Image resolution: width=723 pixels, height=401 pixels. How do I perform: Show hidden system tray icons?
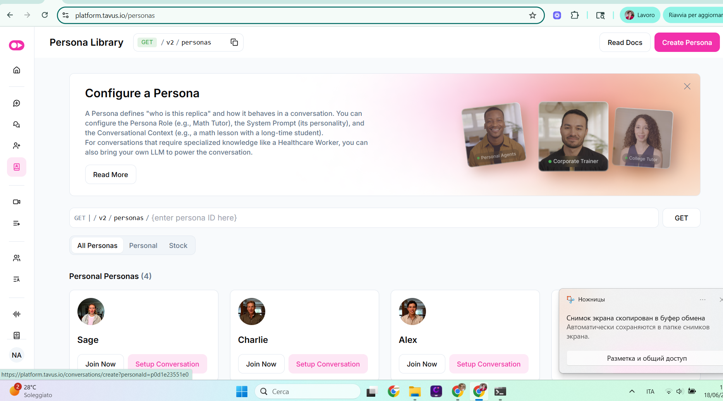tap(632, 391)
